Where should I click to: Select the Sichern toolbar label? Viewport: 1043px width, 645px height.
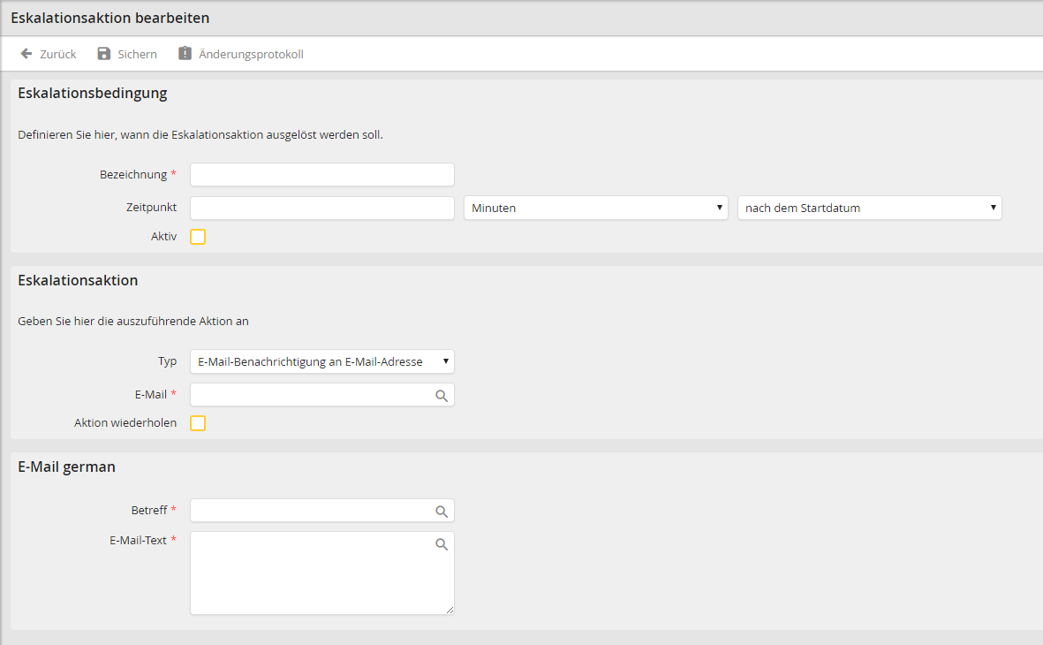(137, 55)
